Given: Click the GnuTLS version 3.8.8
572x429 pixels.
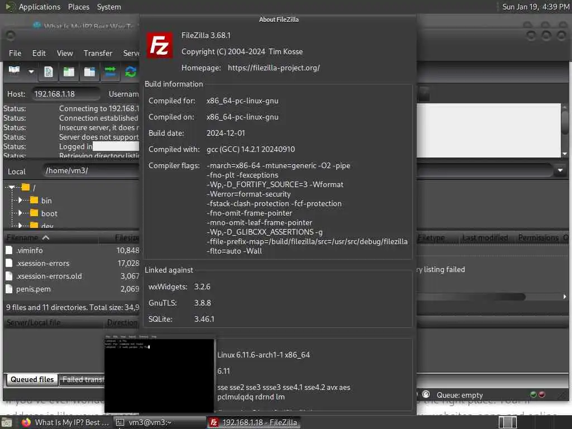Looking at the screenshot, I should click(202, 303).
